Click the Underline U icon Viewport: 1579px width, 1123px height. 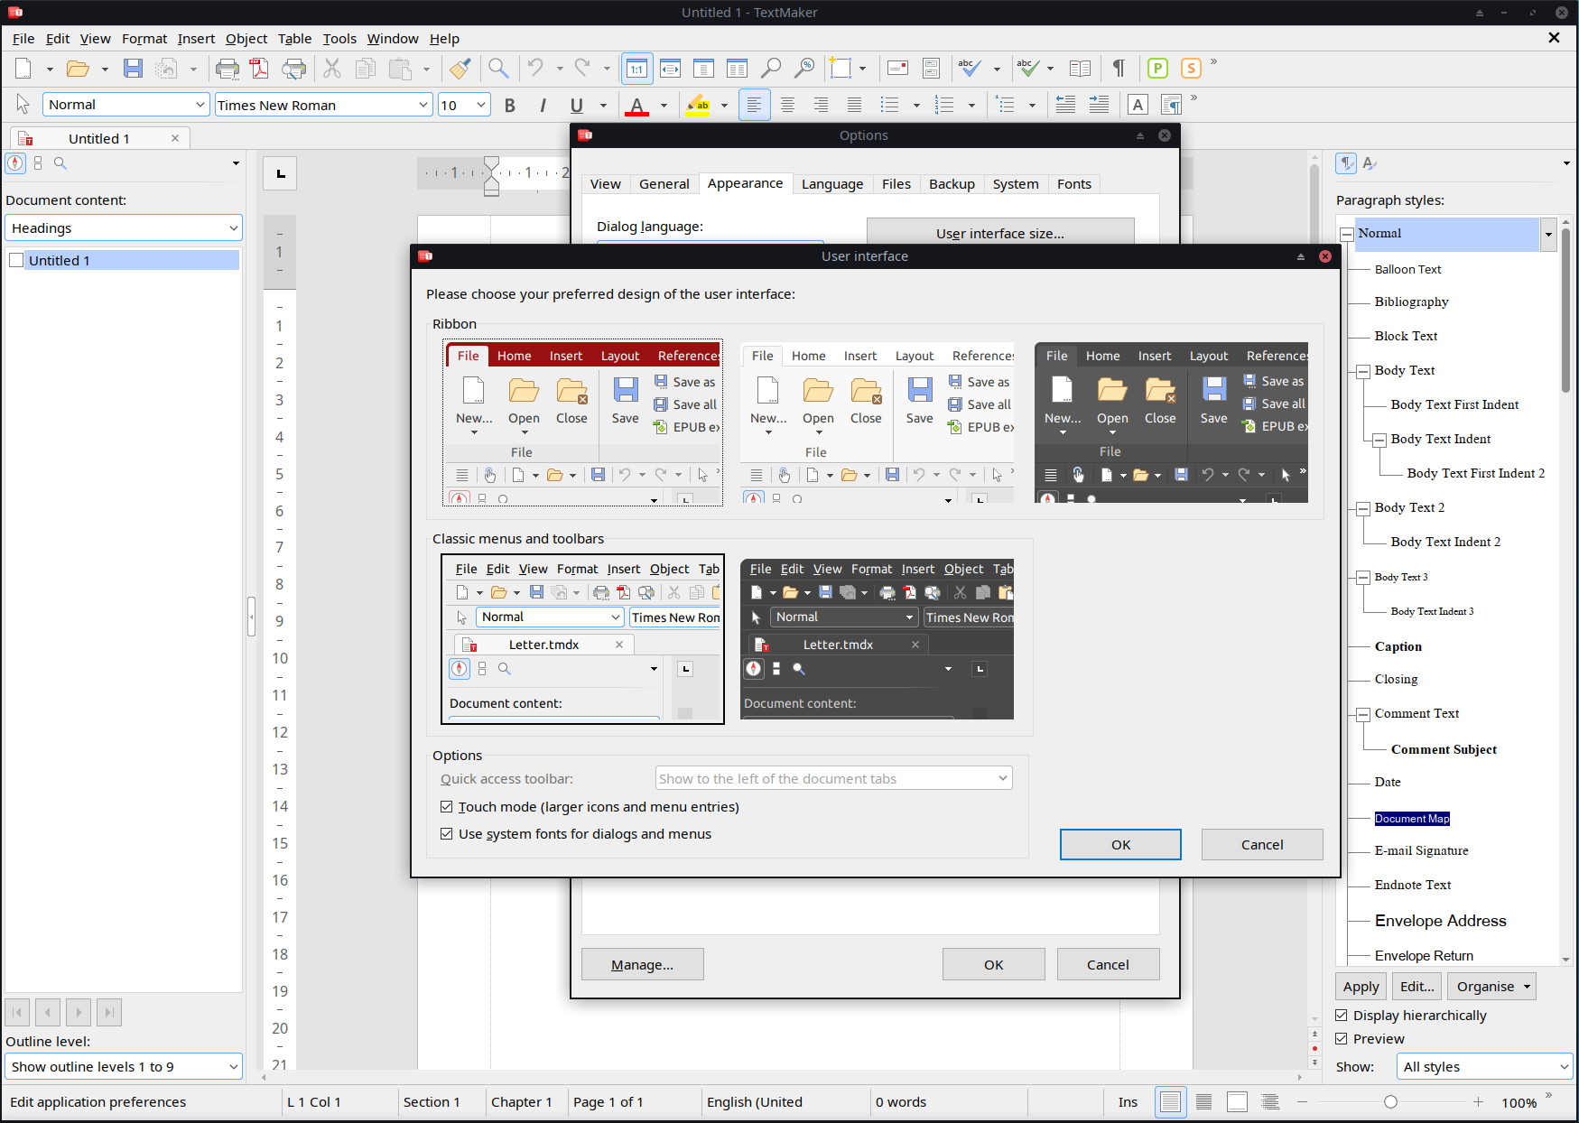coord(576,106)
